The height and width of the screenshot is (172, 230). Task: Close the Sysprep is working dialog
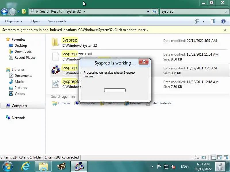[144, 62]
